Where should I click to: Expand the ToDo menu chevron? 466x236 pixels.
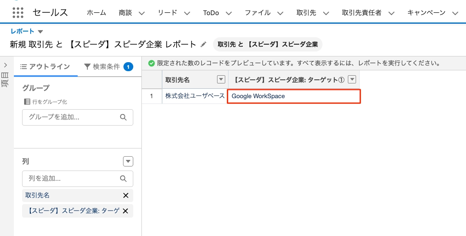tap(229, 13)
